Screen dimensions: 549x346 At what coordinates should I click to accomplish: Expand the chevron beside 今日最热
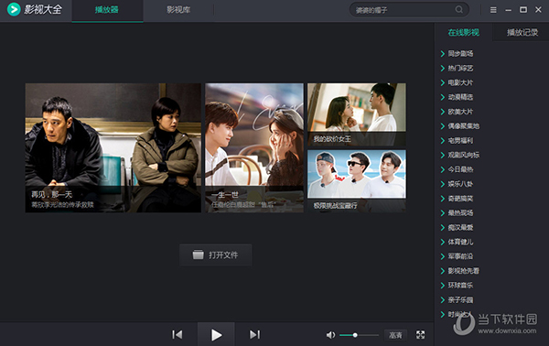pos(443,169)
